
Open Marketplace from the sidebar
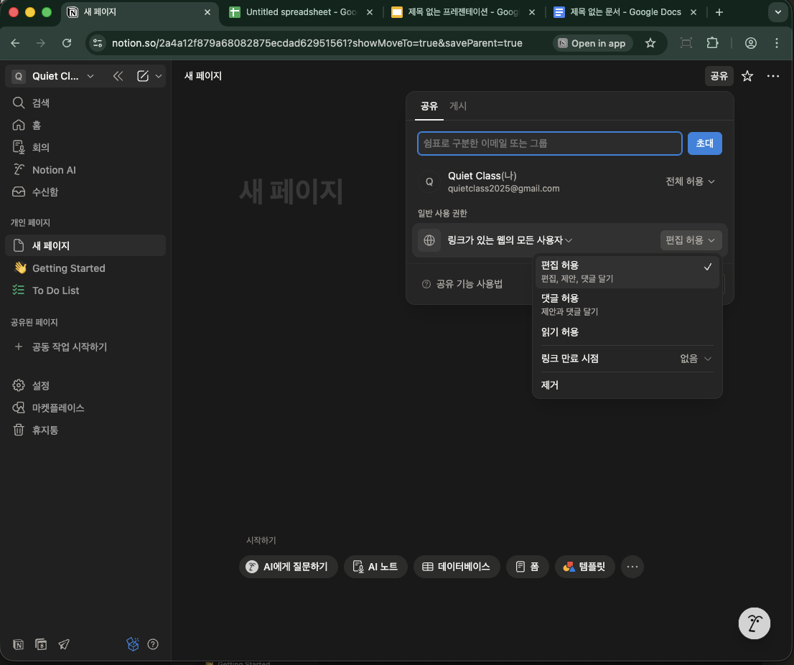(x=58, y=407)
